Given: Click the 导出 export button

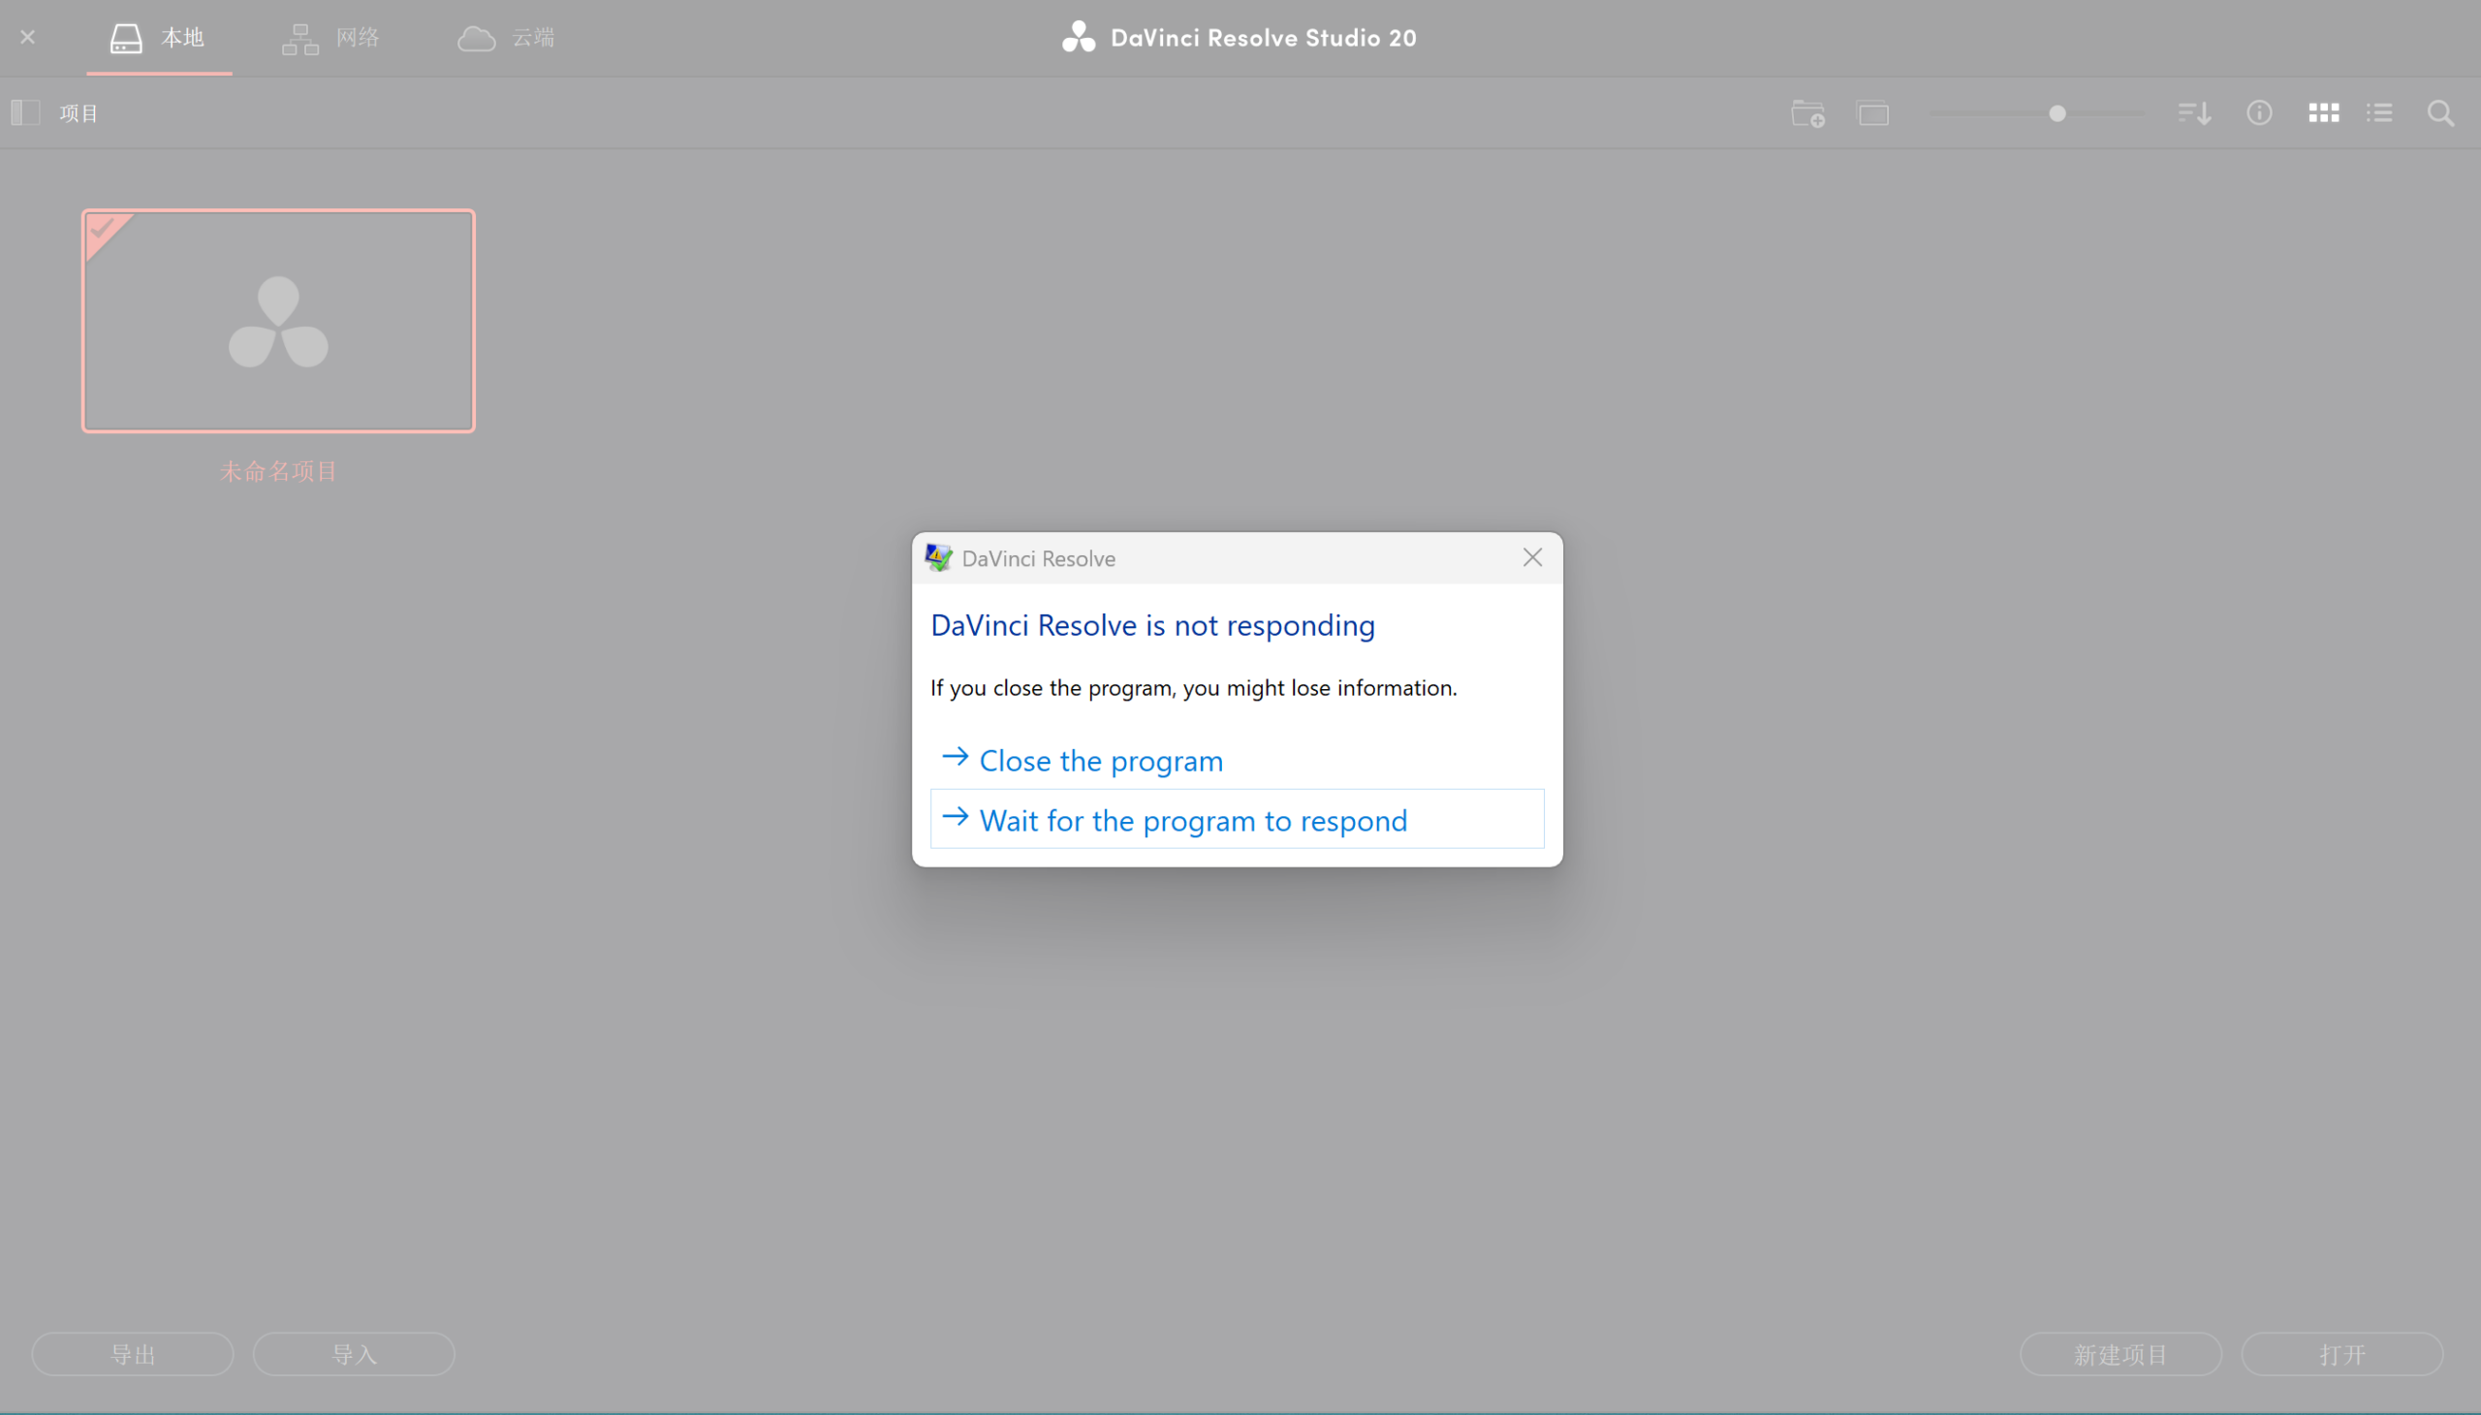Looking at the screenshot, I should (132, 1354).
